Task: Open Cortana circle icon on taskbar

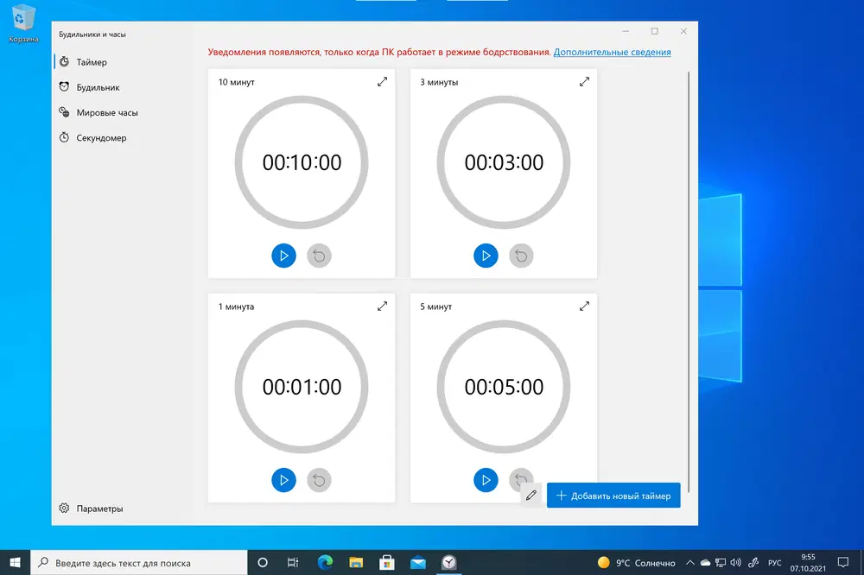Action: click(x=263, y=562)
